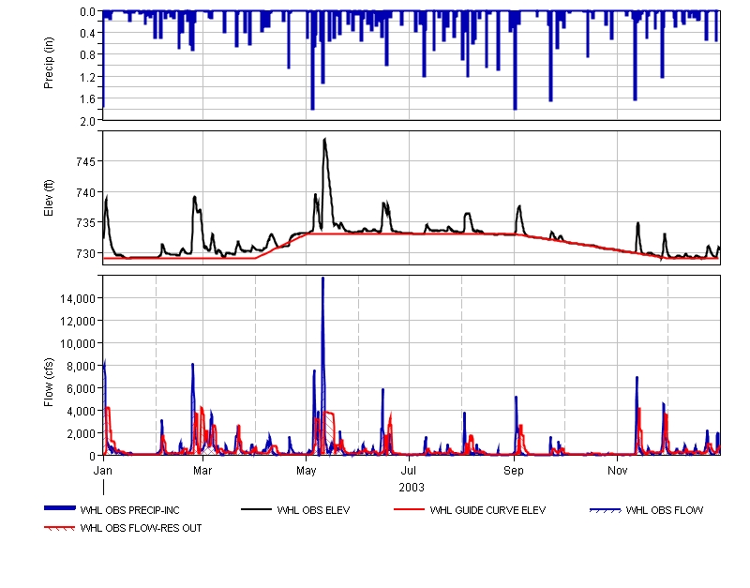Click the Sep label on time axis

tap(514, 471)
